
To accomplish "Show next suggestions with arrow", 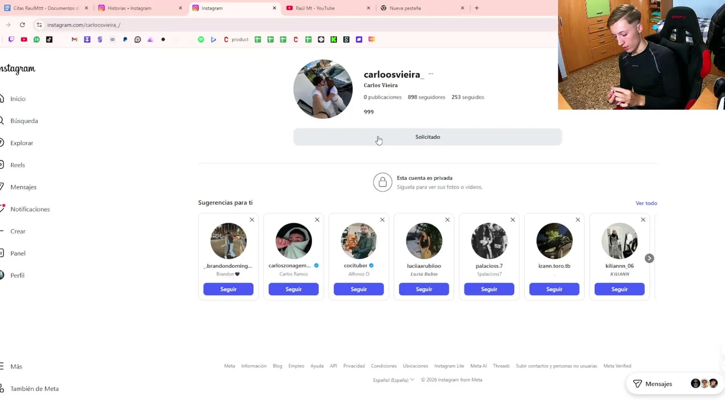I will pyautogui.click(x=649, y=258).
